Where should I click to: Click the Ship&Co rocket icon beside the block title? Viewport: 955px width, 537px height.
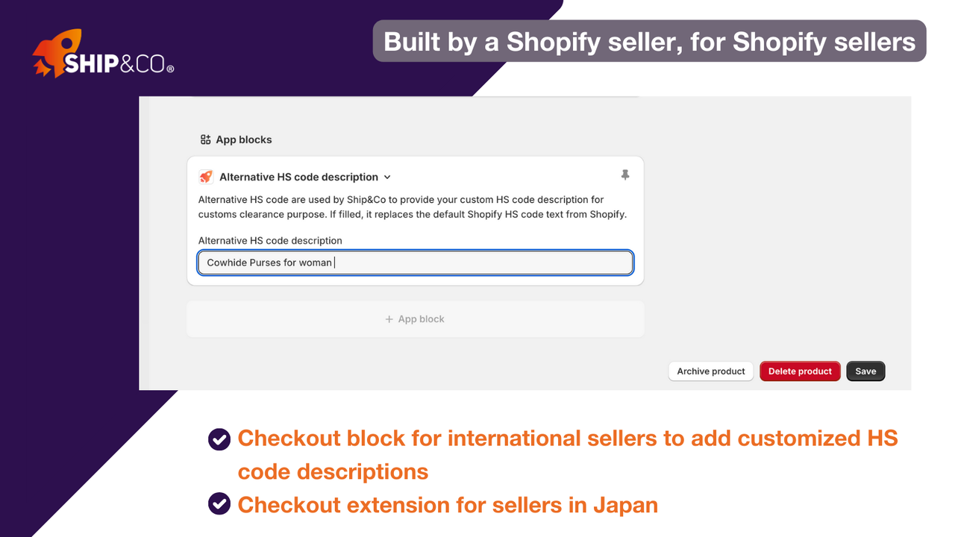pyautogui.click(x=206, y=177)
